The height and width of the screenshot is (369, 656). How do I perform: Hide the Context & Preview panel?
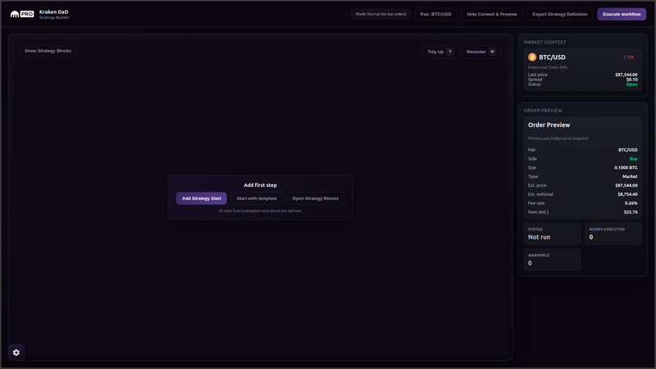pyautogui.click(x=492, y=14)
